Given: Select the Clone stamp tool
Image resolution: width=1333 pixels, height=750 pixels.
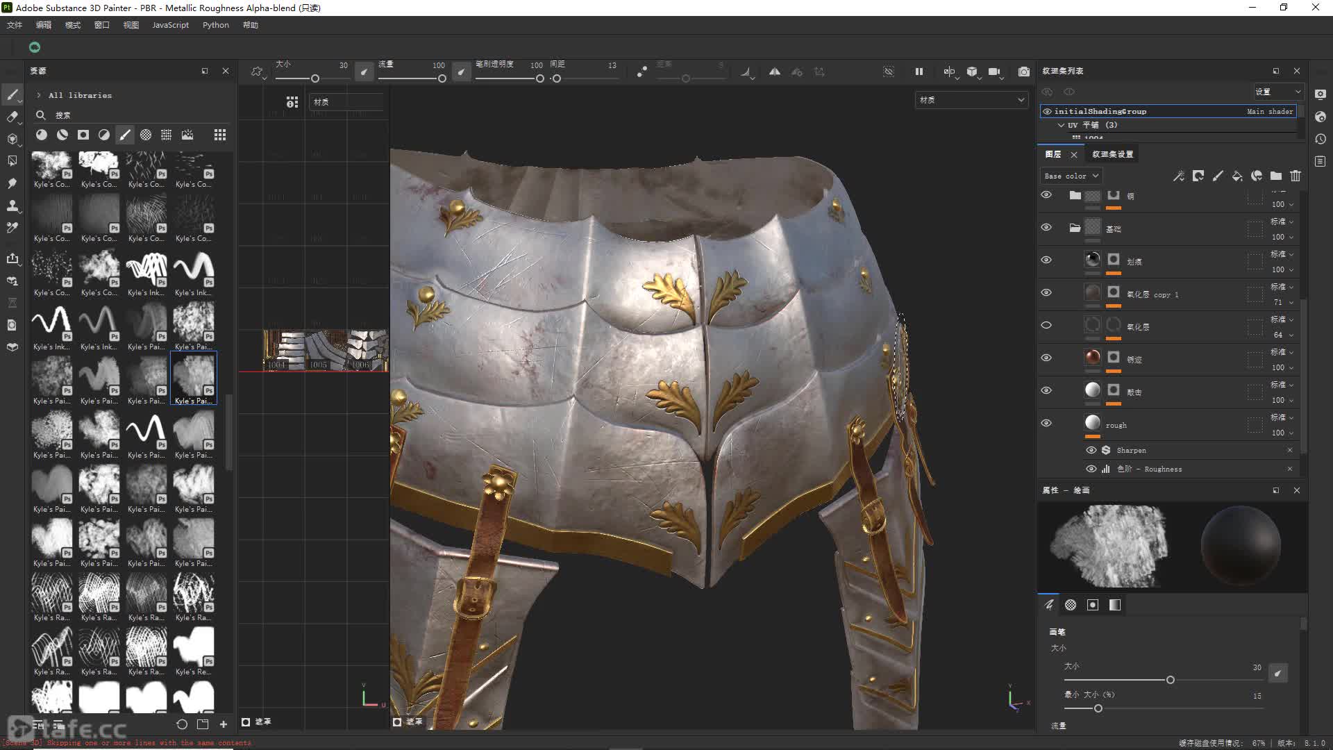Looking at the screenshot, I should [x=12, y=206].
